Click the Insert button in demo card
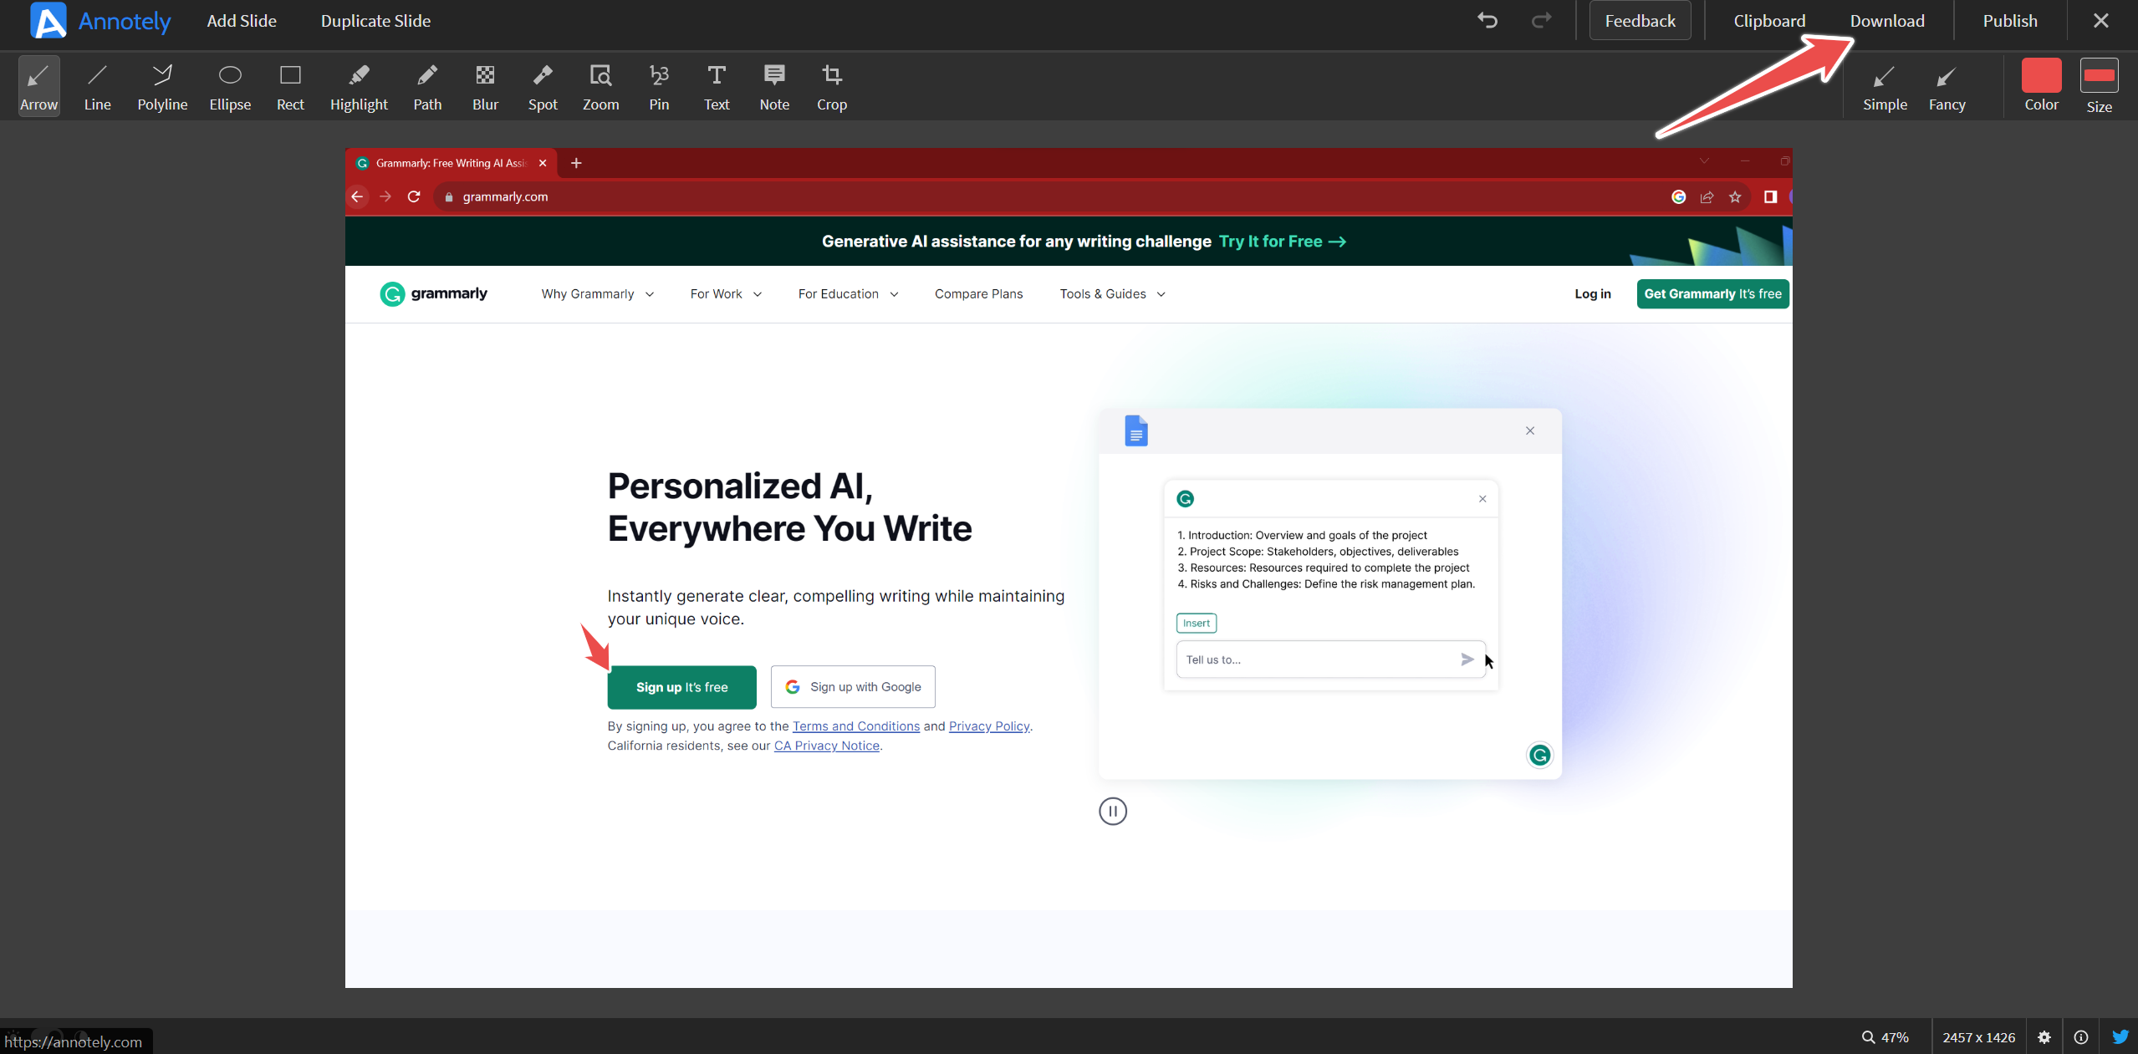The image size is (2138, 1054). pos(1196,623)
